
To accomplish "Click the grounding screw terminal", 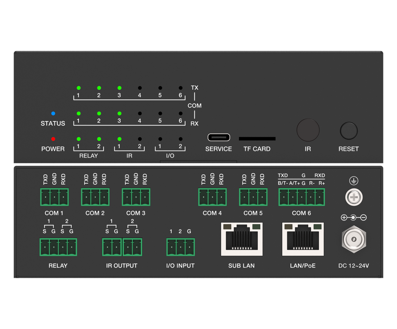I will coord(354,197).
